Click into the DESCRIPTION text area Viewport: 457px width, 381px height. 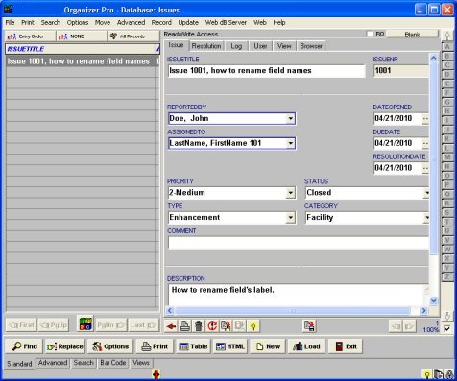coord(299,295)
